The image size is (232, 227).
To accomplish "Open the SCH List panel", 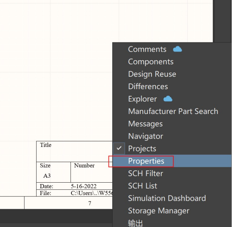I will (x=142, y=186).
